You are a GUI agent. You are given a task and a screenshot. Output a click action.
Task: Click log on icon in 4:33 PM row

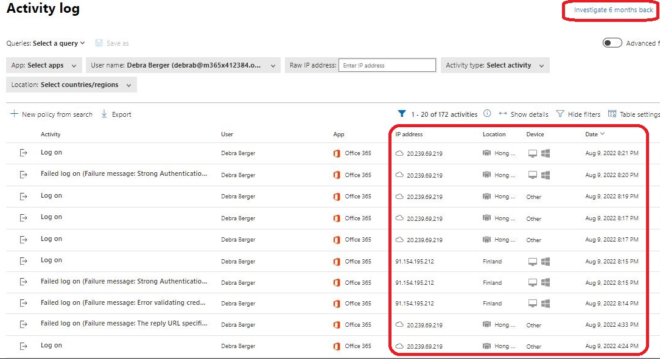(24, 324)
